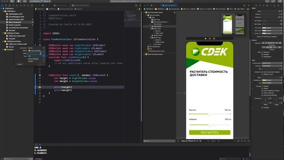Image resolution: width=284 pixels, height=160 pixels.
Task: Select the Высота slider on canvas
Action: (210, 114)
